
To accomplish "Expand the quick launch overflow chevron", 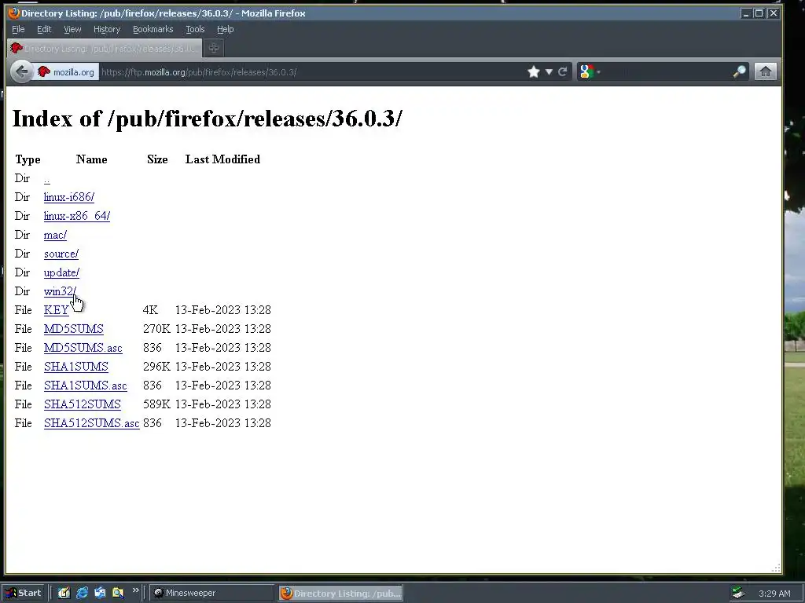I will click(135, 590).
